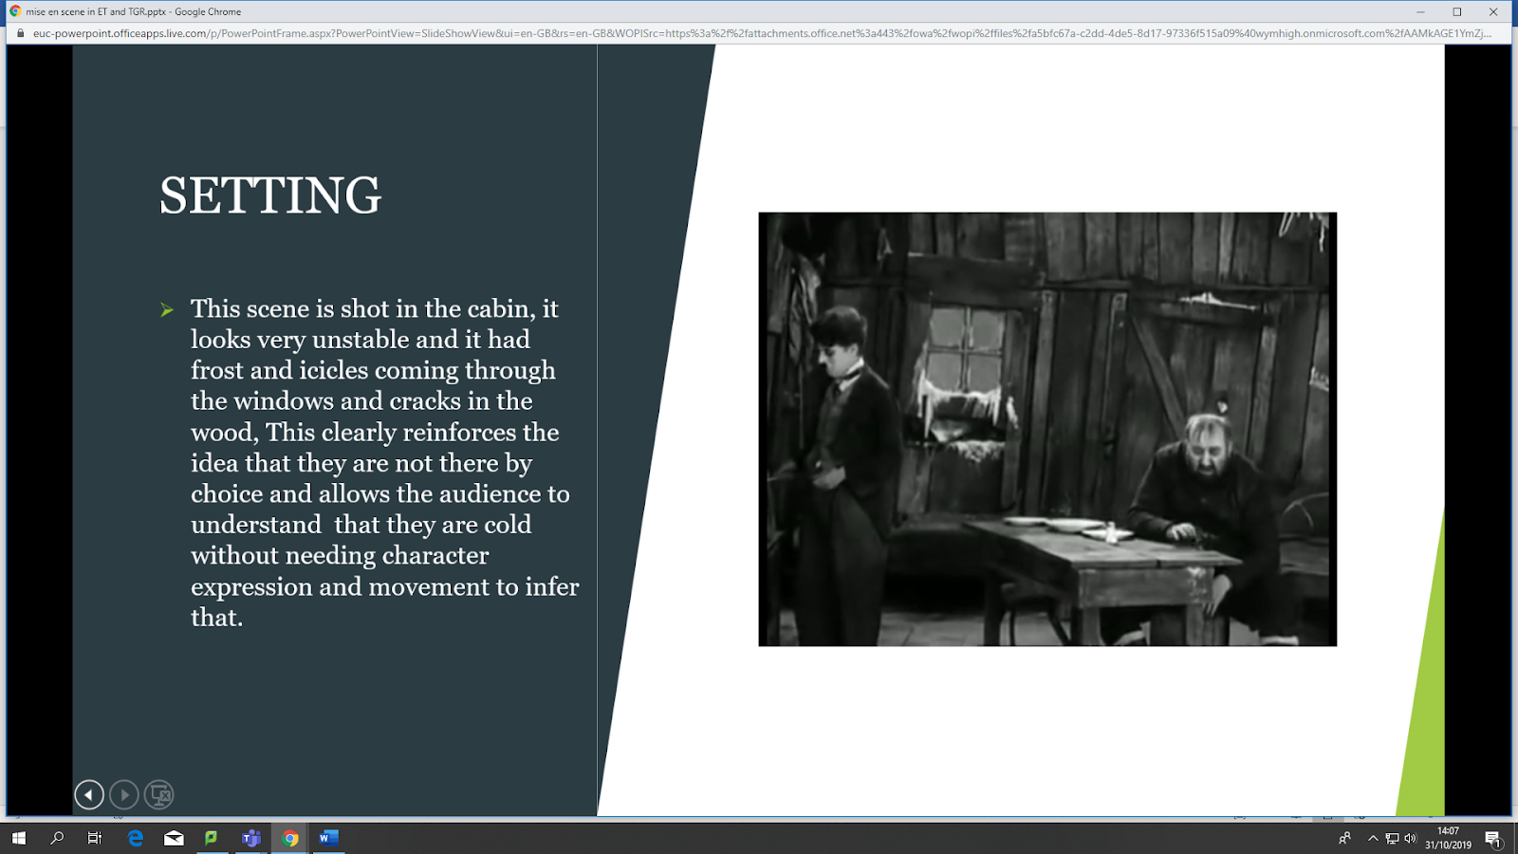Click the Chrome window title icon
1518x854 pixels.
pyautogui.click(x=14, y=11)
